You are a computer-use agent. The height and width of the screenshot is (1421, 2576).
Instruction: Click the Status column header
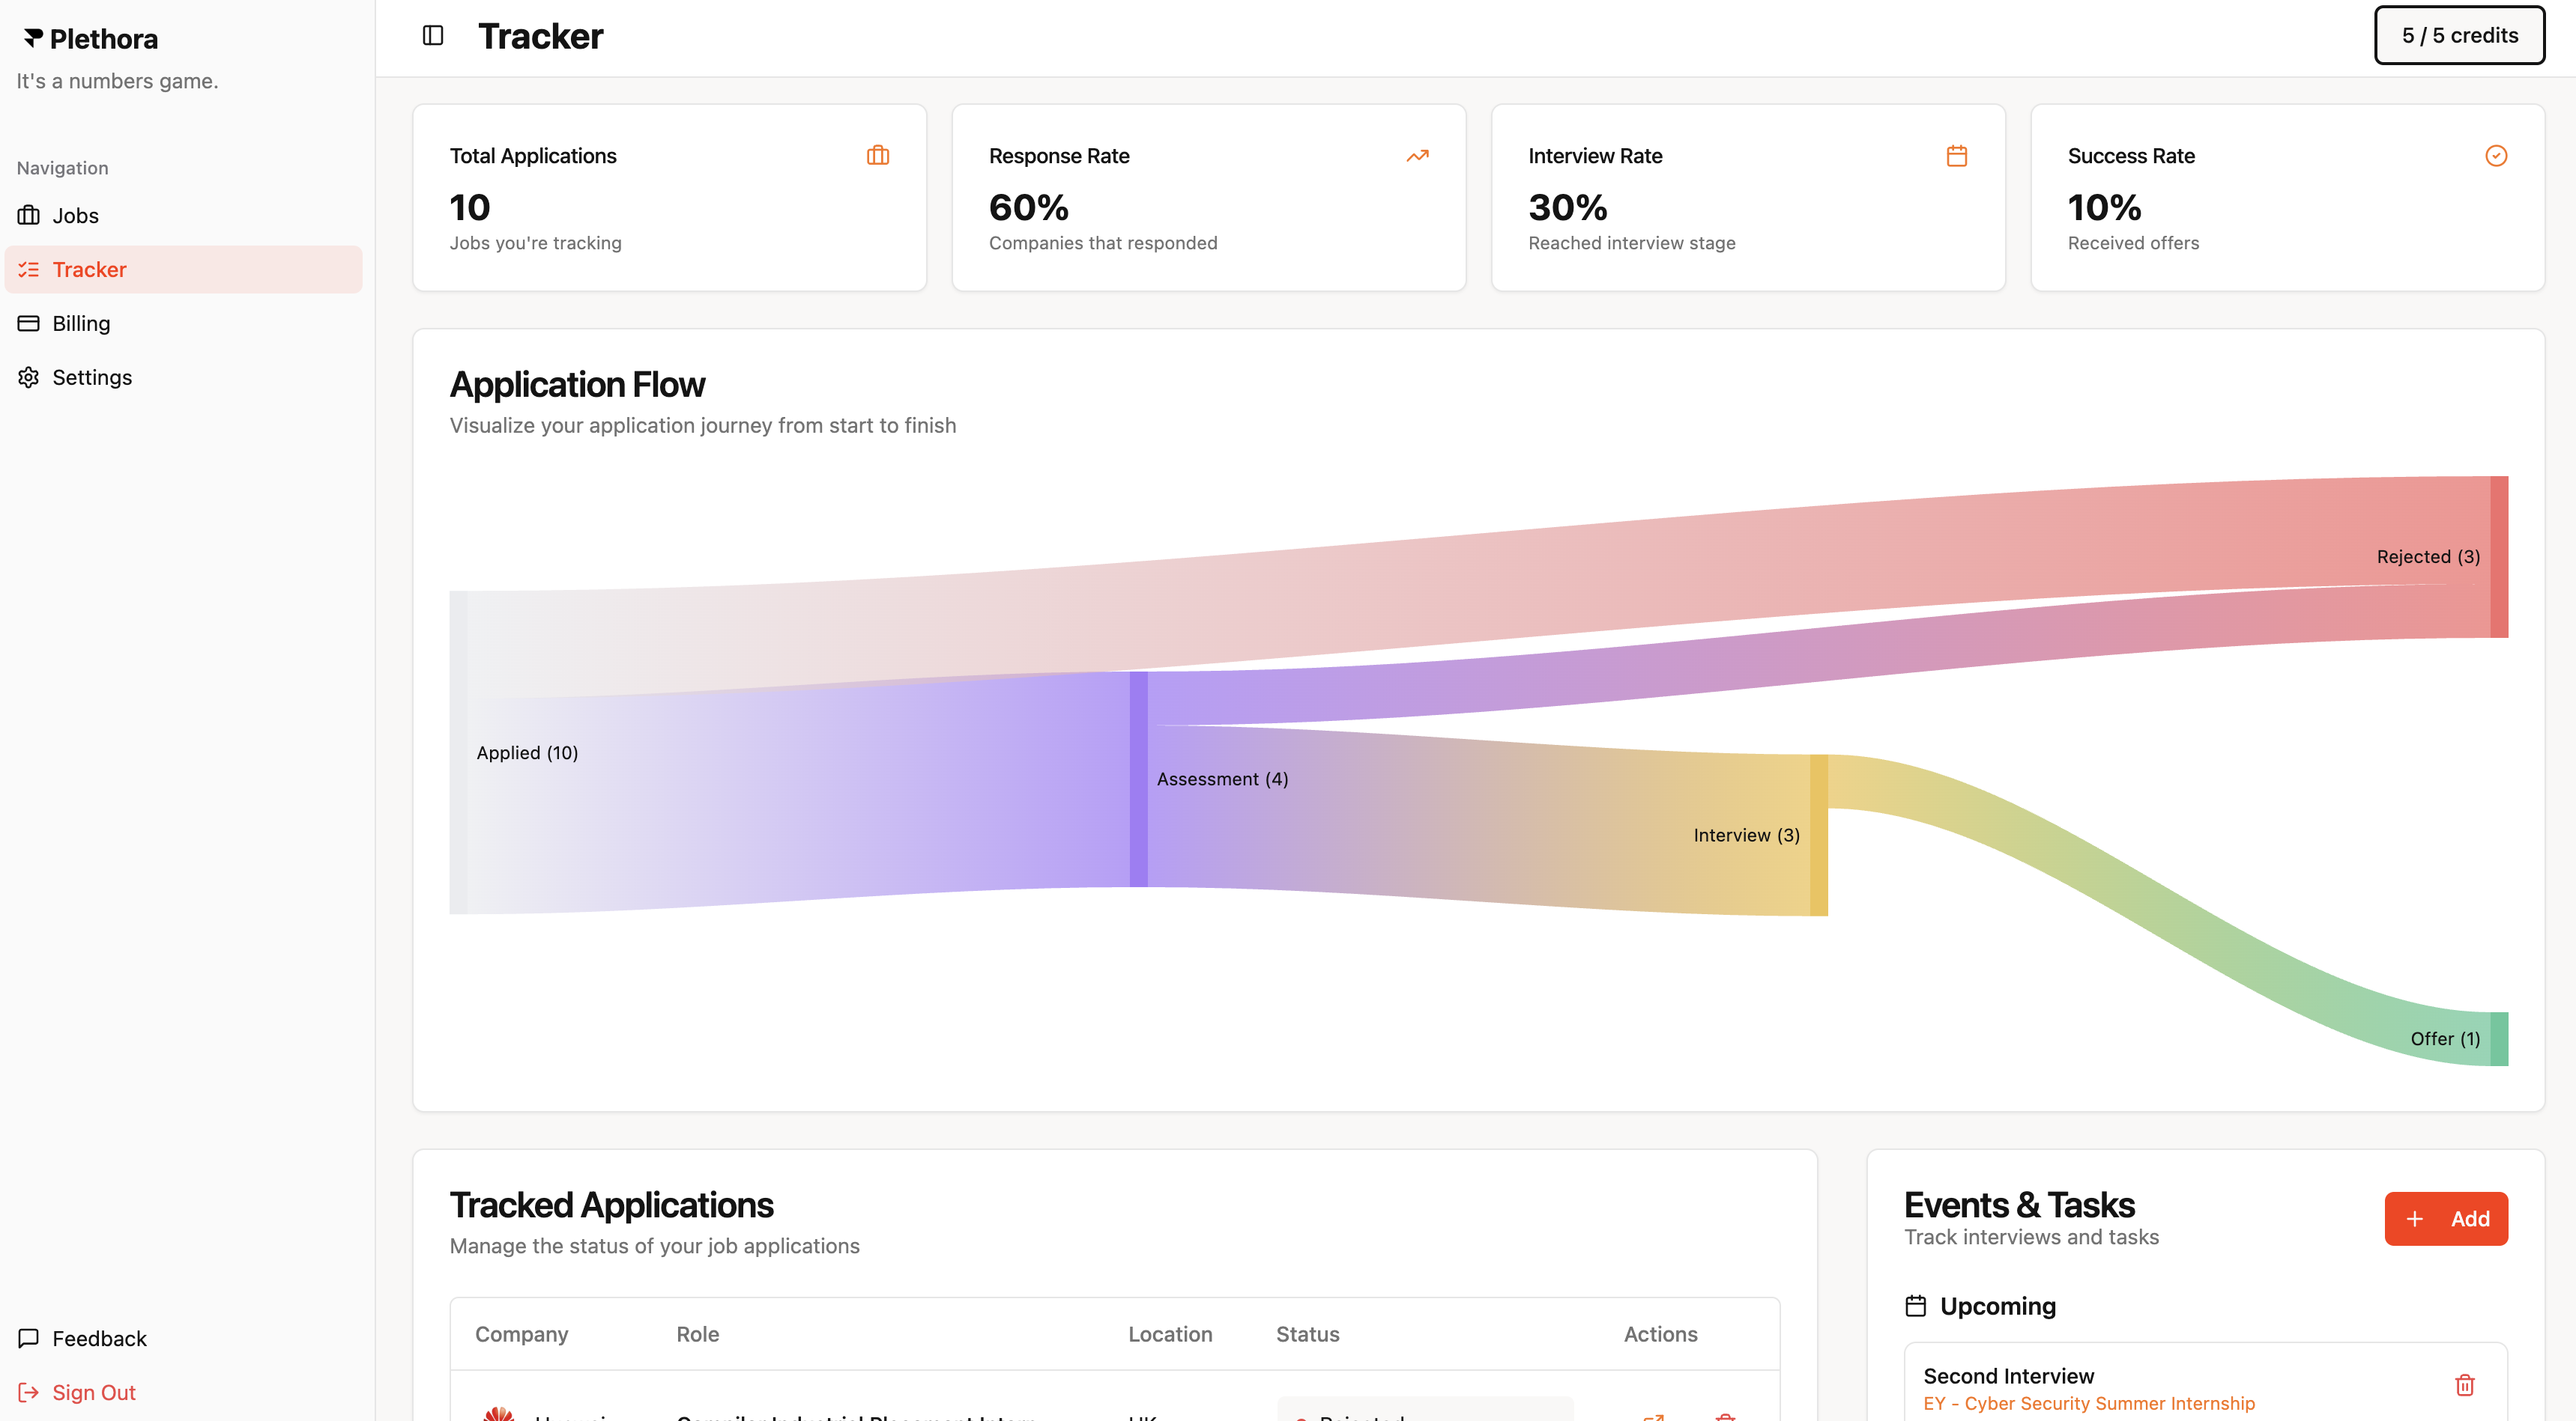pos(1307,1334)
